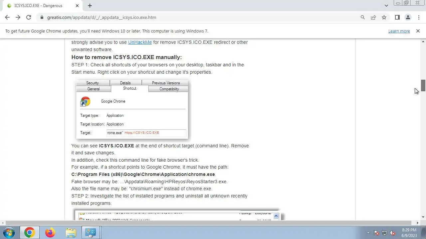Show hidden system tray icons
Image resolution: width=426 pixels, height=239 pixels.
pos(368,233)
